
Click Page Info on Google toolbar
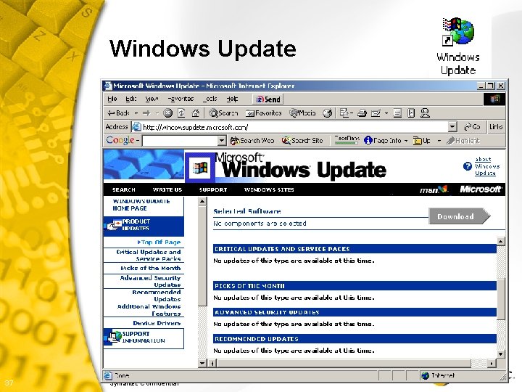383,141
